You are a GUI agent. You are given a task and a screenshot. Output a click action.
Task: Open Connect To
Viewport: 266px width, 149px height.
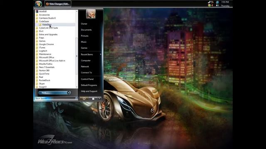click(x=86, y=73)
